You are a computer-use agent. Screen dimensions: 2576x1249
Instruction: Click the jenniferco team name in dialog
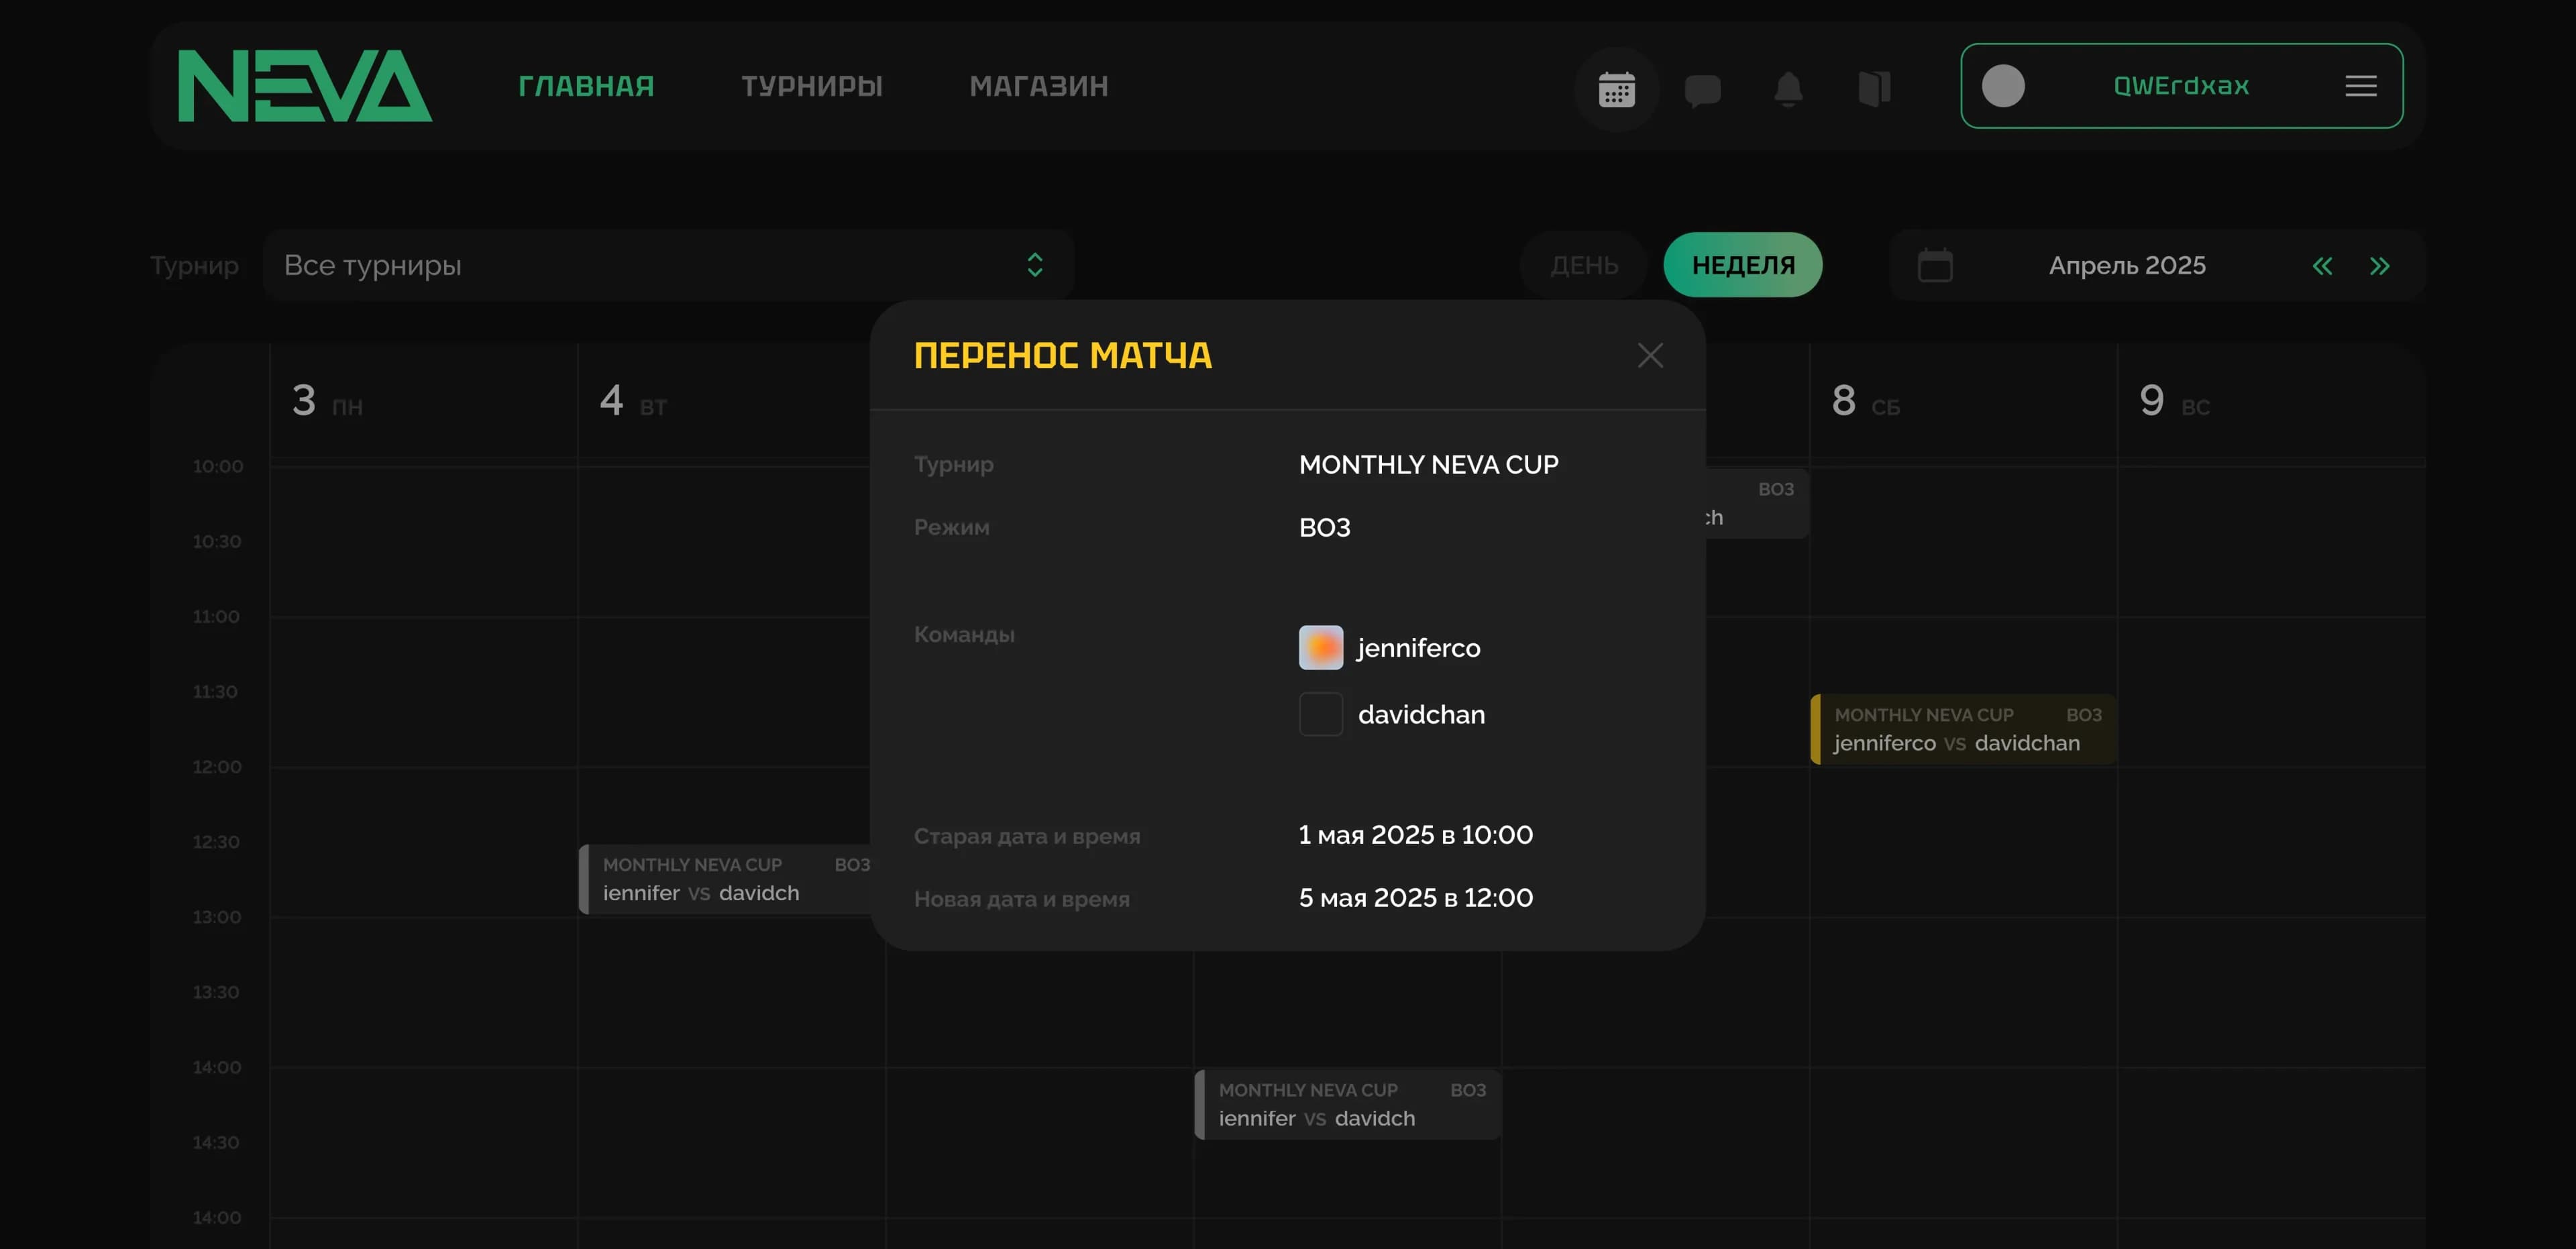(x=1419, y=648)
